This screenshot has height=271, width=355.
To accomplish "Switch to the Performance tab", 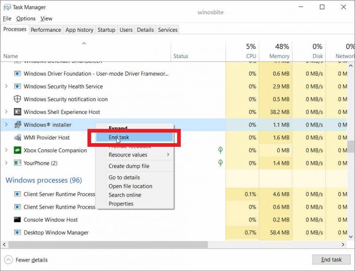I will pos(46,30).
